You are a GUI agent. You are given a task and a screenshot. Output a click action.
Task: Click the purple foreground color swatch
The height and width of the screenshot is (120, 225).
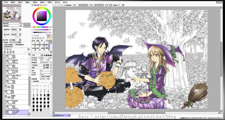tap(48, 36)
